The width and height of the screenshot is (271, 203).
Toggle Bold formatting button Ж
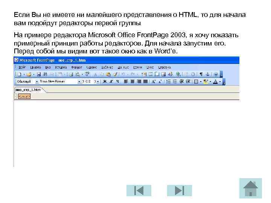105,82
